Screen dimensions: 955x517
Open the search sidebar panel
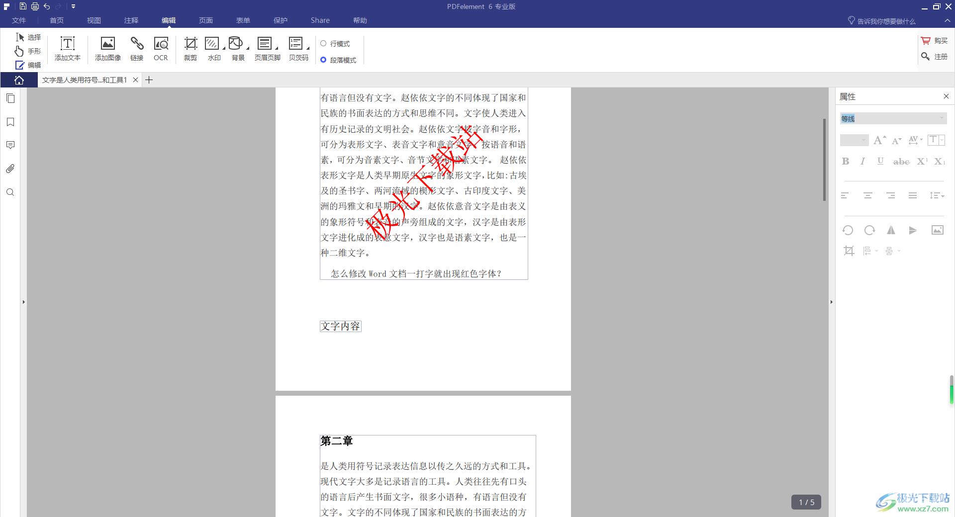(10, 192)
